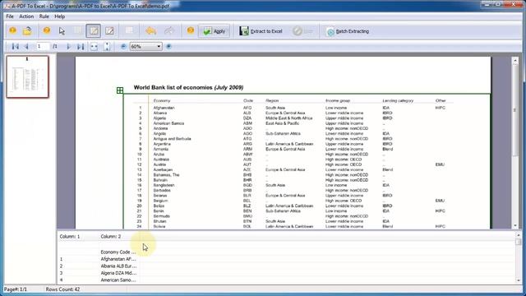526x296 pixels.
Task: Click 'Page#: 1/1' in status bar
Action: point(16,289)
